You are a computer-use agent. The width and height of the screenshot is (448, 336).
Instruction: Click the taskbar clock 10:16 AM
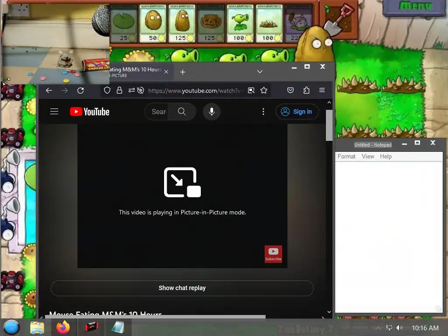[425, 328]
